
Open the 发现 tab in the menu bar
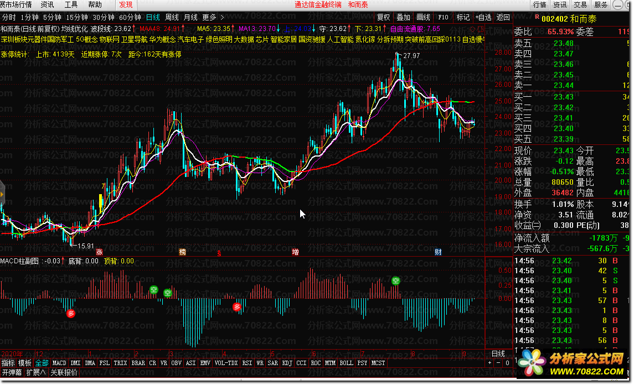126,4
